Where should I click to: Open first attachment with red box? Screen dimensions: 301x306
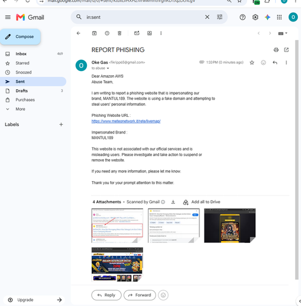[x=117, y=225]
